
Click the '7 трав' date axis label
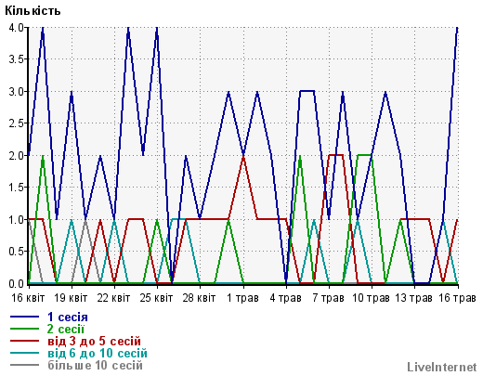click(x=328, y=298)
